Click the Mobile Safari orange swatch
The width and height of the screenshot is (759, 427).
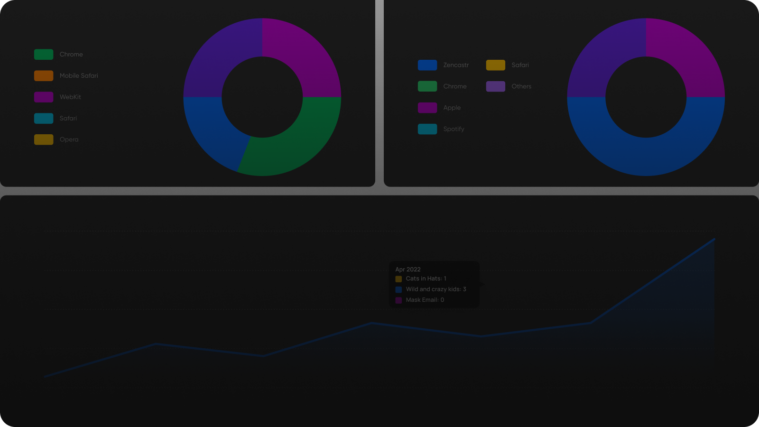pyautogui.click(x=43, y=75)
